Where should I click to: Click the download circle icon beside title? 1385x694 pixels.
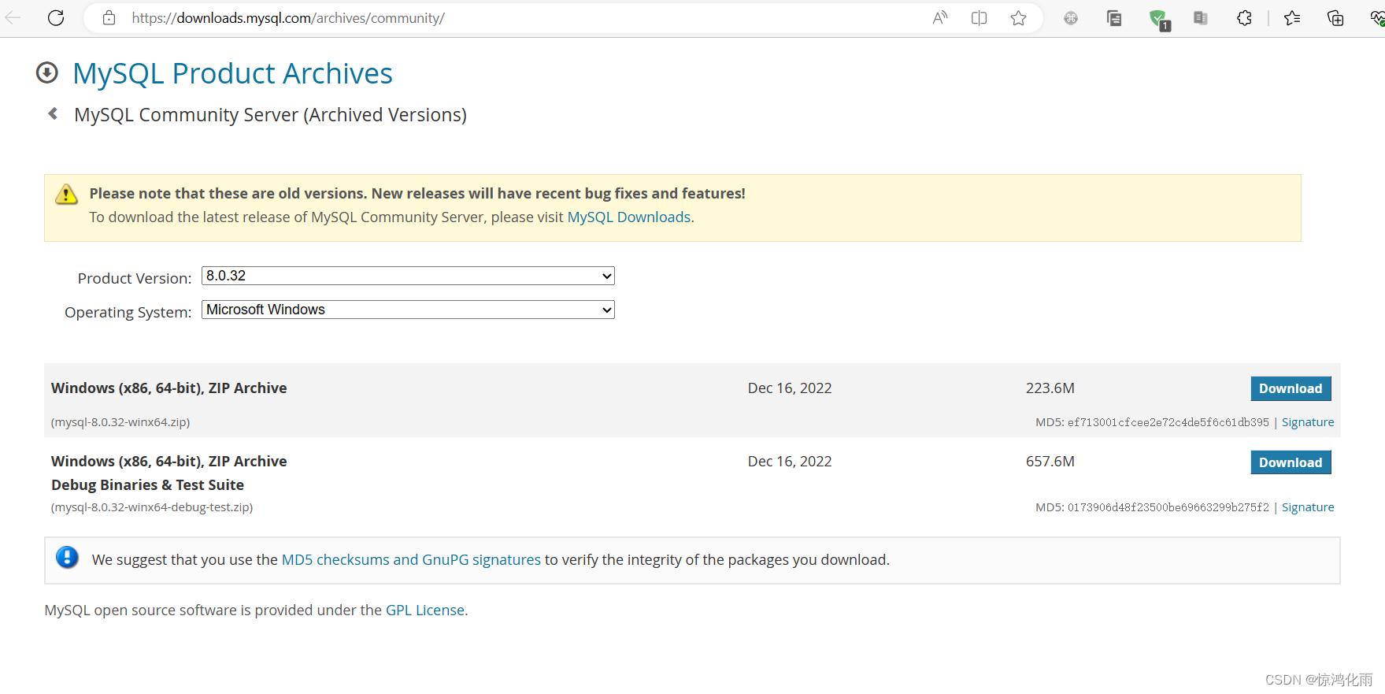[x=47, y=72]
